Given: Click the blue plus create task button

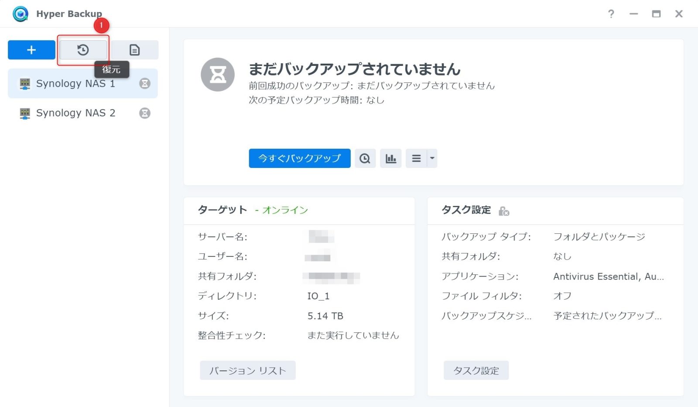Looking at the screenshot, I should click(31, 50).
